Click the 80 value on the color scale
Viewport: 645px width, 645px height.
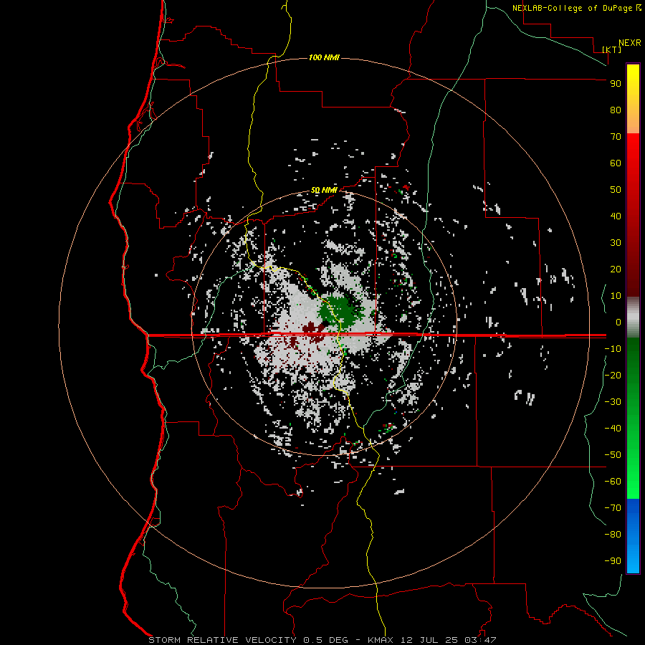[616, 110]
